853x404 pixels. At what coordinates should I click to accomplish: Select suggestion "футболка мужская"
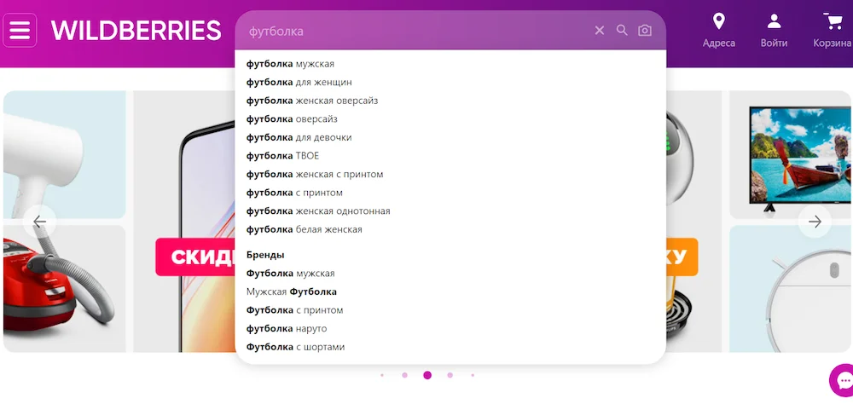click(290, 64)
